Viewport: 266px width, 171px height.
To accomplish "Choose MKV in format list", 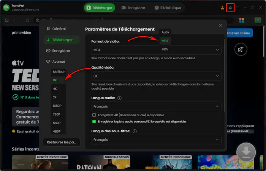I will click(x=165, y=49).
